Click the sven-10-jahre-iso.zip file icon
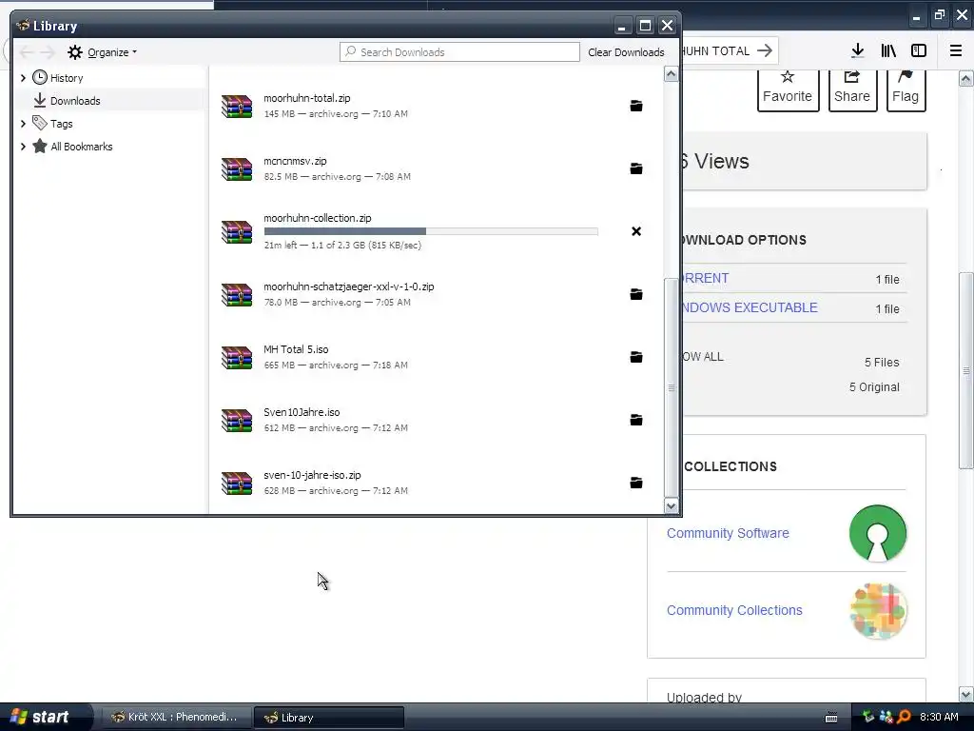Viewport: 974px width, 731px height. (237, 483)
